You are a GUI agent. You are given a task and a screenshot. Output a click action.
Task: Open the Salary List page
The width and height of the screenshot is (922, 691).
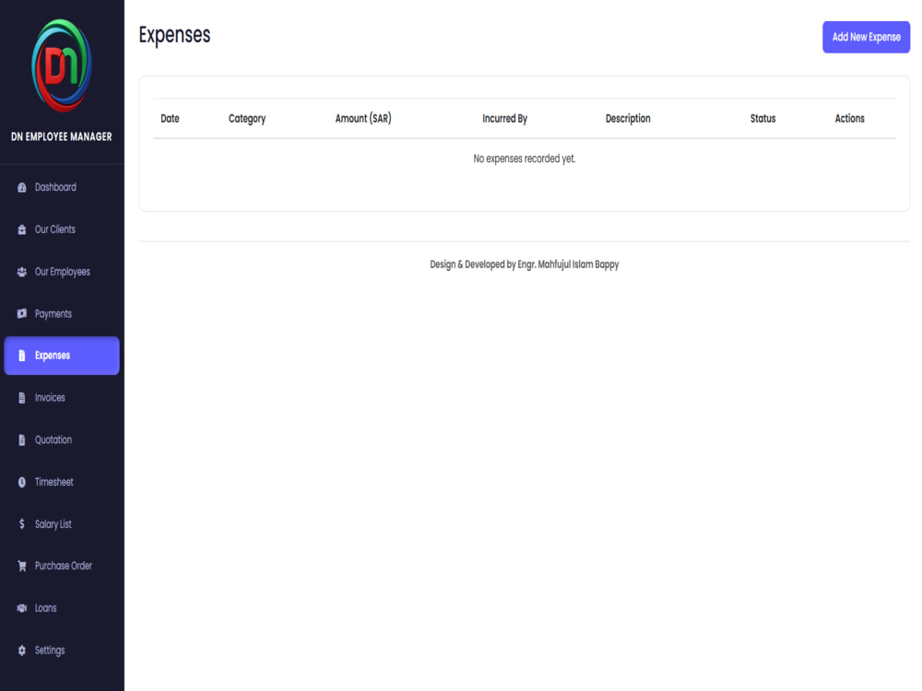click(62, 524)
